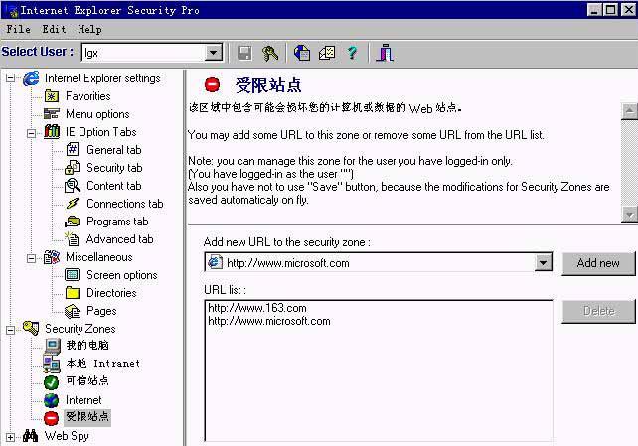Select the 可信站点 trusted sites zone

pyautogui.click(x=87, y=381)
